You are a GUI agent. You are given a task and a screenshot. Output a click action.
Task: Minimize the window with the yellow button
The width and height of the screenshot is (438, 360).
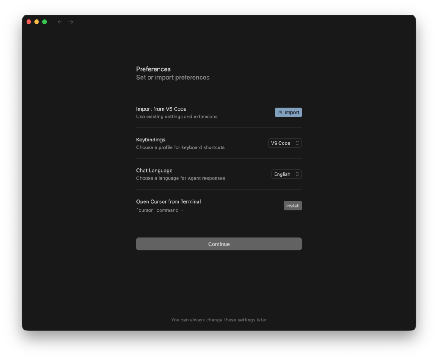(36, 22)
